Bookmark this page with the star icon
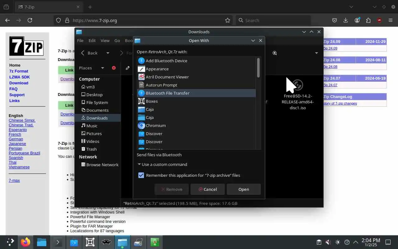This screenshot has height=249, width=398. [228, 20]
